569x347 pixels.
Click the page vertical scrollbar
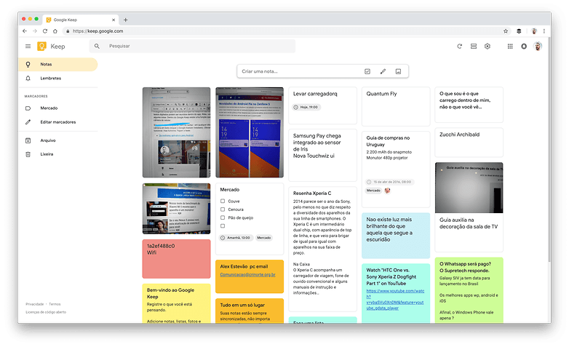[549, 149]
